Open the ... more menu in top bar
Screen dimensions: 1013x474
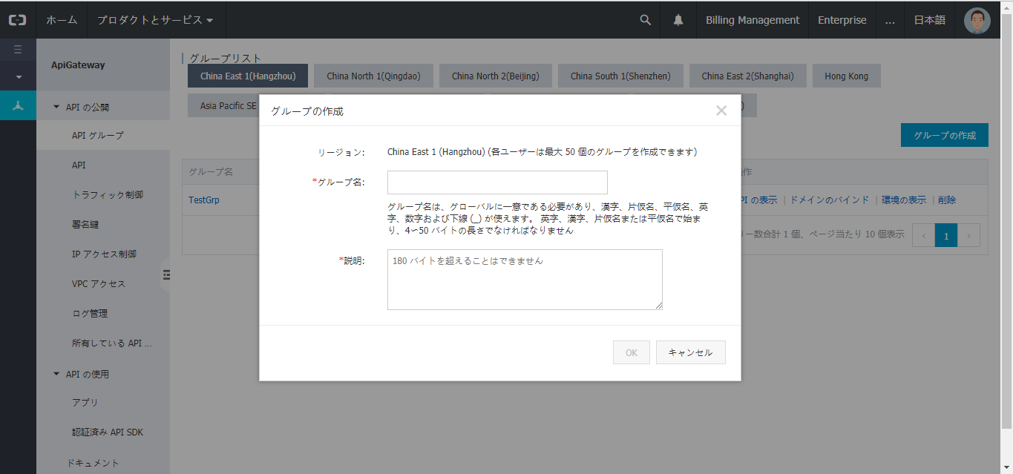[890, 20]
